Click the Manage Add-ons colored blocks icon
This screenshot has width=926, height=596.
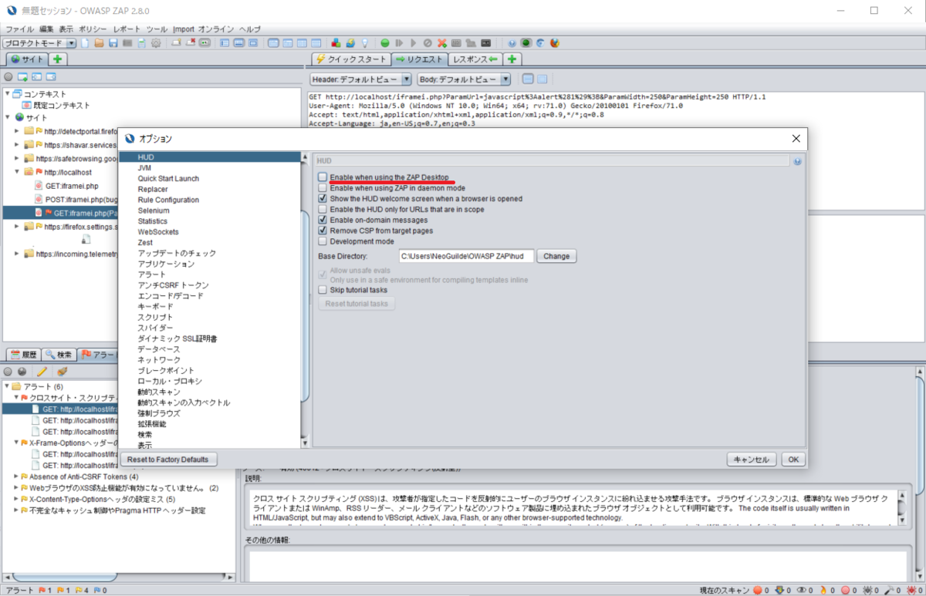coord(336,43)
